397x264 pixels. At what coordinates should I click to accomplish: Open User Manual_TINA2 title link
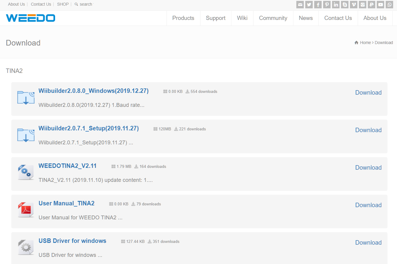66,203
